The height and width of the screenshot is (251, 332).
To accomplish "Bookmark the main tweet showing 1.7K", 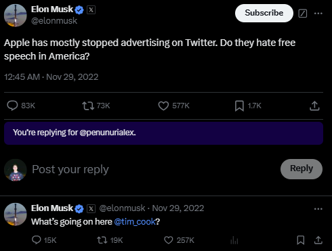I will (239, 106).
